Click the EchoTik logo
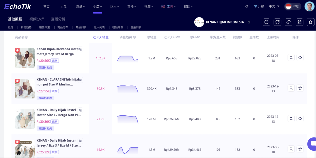 [18, 6]
